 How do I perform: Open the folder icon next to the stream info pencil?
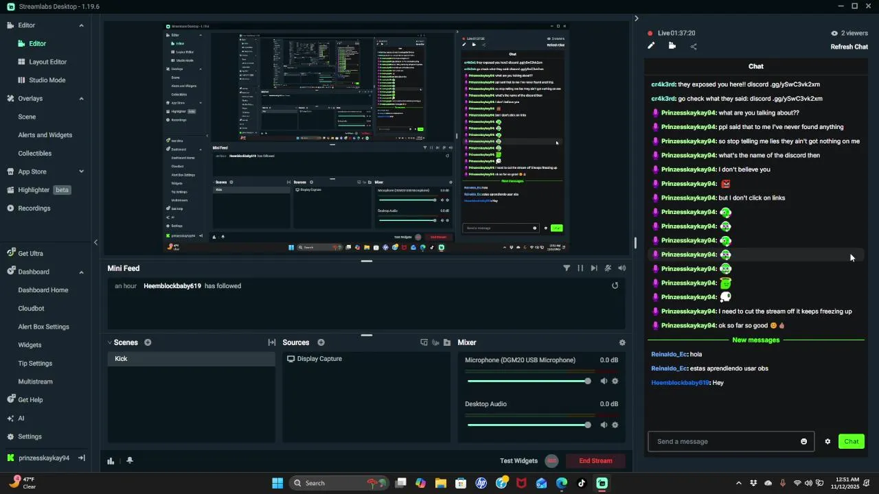pyautogui.click(x=672, y=46)
